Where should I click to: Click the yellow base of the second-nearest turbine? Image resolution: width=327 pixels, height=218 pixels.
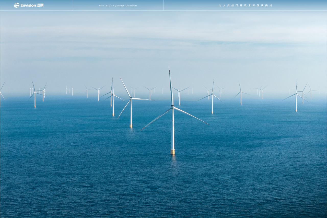tap(131, 126)
